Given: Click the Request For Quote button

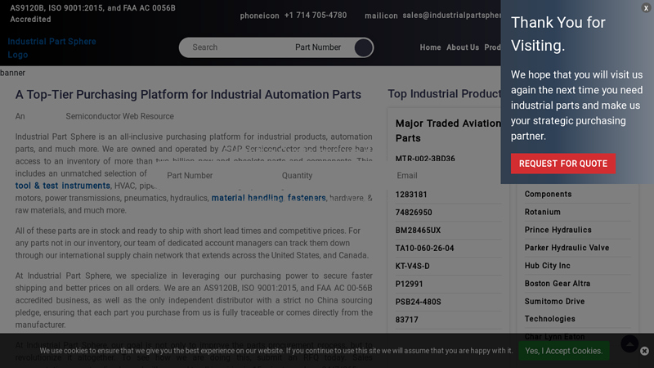Looking at the screenshot, I should click(563, 164).
